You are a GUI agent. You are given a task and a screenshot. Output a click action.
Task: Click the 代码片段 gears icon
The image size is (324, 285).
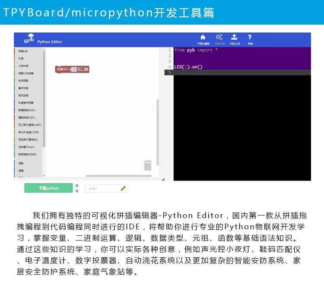219,37
